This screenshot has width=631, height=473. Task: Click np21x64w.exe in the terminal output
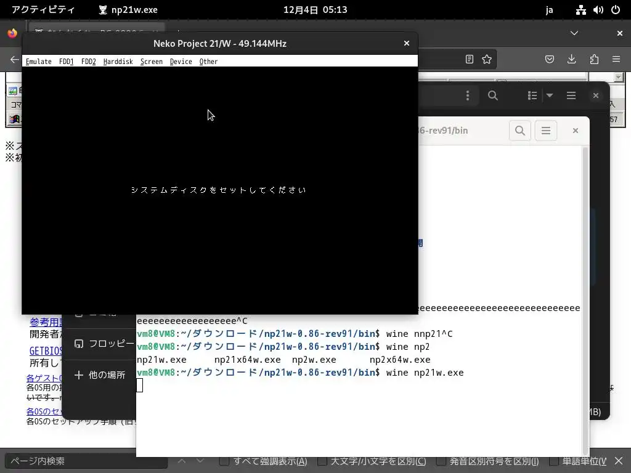tap(248, 360)
